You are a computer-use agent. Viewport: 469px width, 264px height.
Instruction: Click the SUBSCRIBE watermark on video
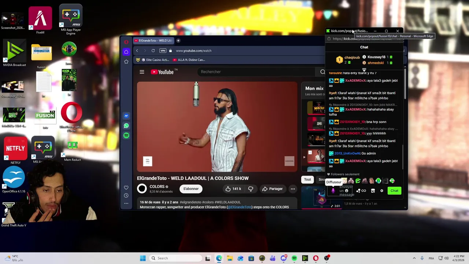[x=289, y=161]
